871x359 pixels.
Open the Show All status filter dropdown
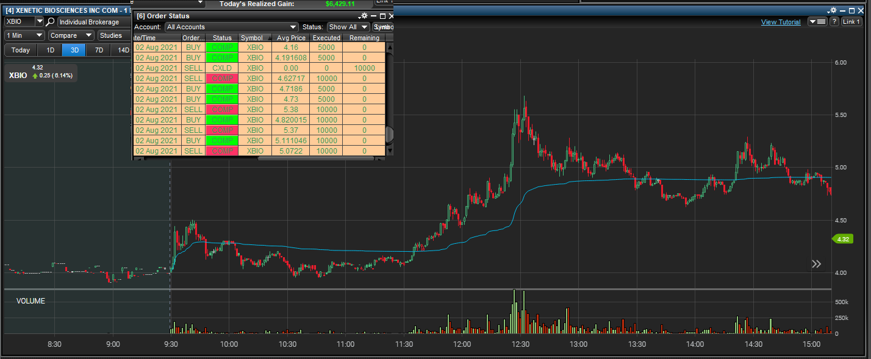pos(348,27)
